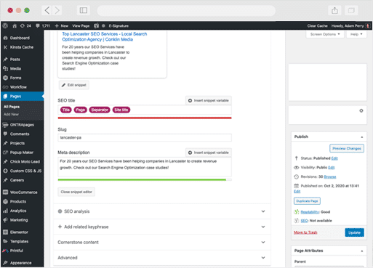Click the Readability link
The image size is (373, 268).
310,212
